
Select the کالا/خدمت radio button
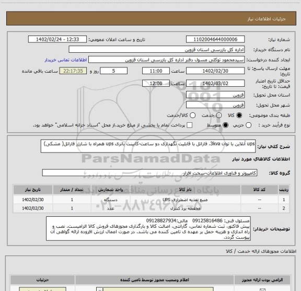point(192,115)
